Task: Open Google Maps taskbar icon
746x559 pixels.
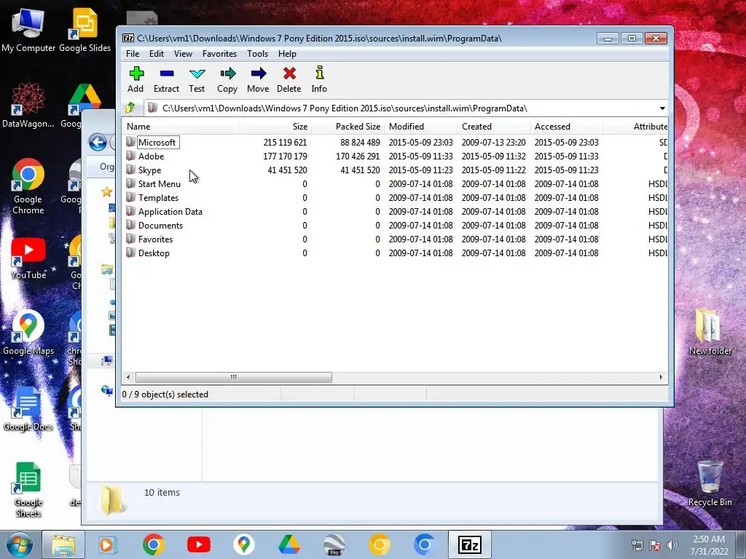Action: (x=243, y=544)
